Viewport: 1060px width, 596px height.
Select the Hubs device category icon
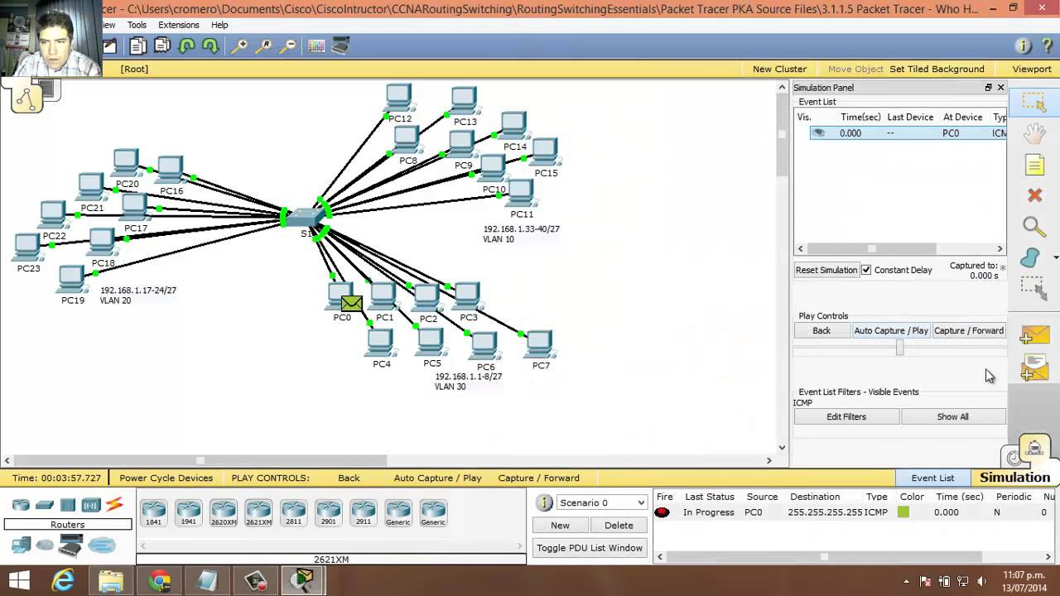68,505
